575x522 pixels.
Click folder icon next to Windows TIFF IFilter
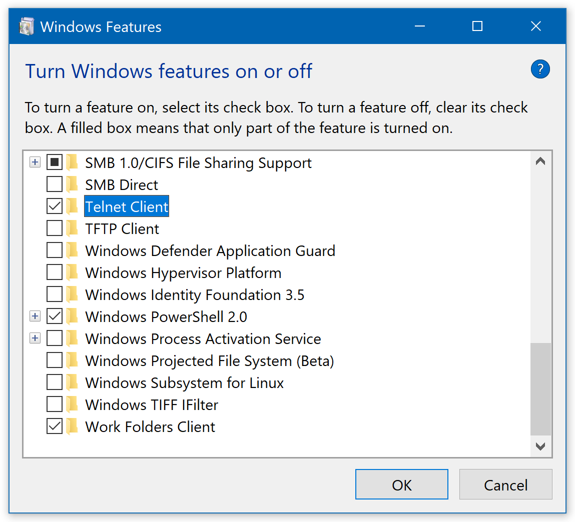pos(73,404)
